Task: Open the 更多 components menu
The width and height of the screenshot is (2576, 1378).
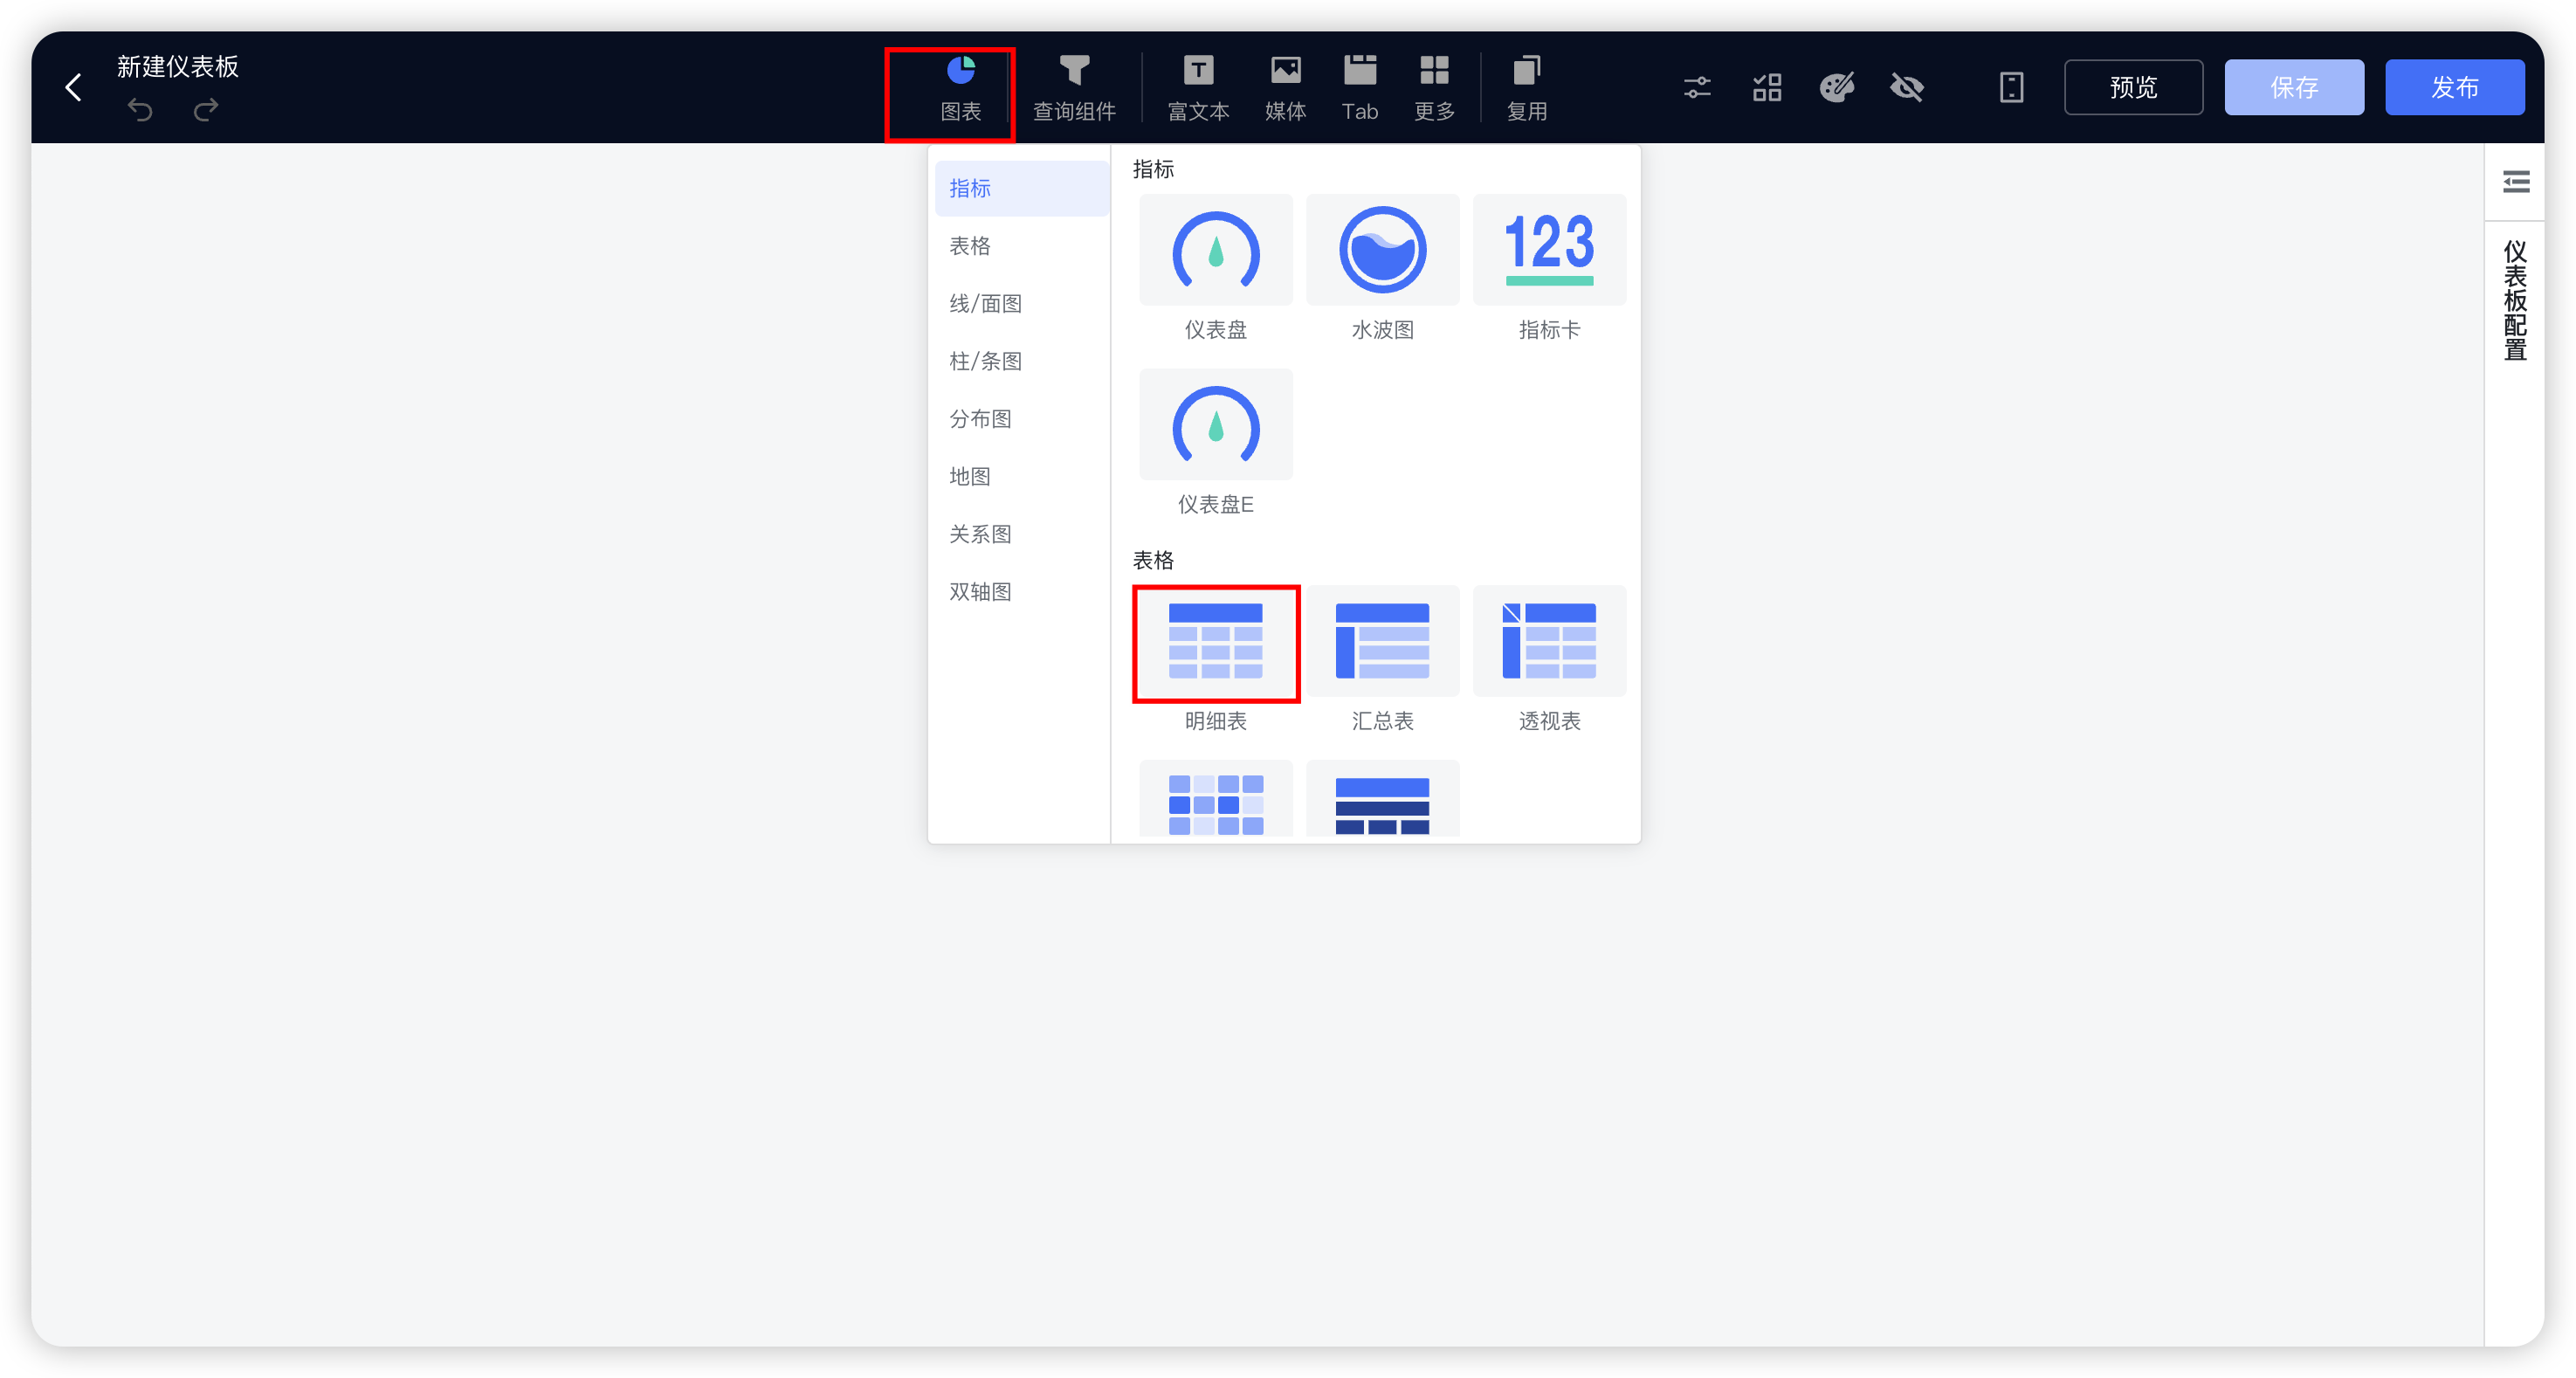Action: click(1434, 88)
